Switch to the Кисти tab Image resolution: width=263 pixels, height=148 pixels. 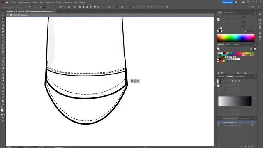(x=228, y=45)
